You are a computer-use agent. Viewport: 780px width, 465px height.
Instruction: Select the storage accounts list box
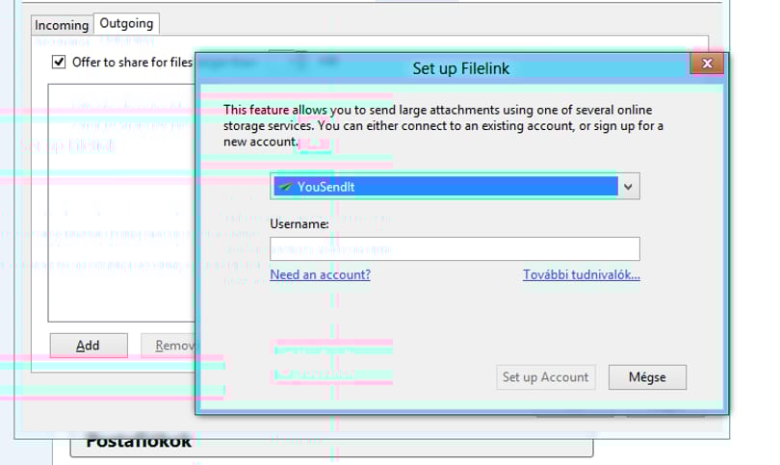click(x=122, y=203)
